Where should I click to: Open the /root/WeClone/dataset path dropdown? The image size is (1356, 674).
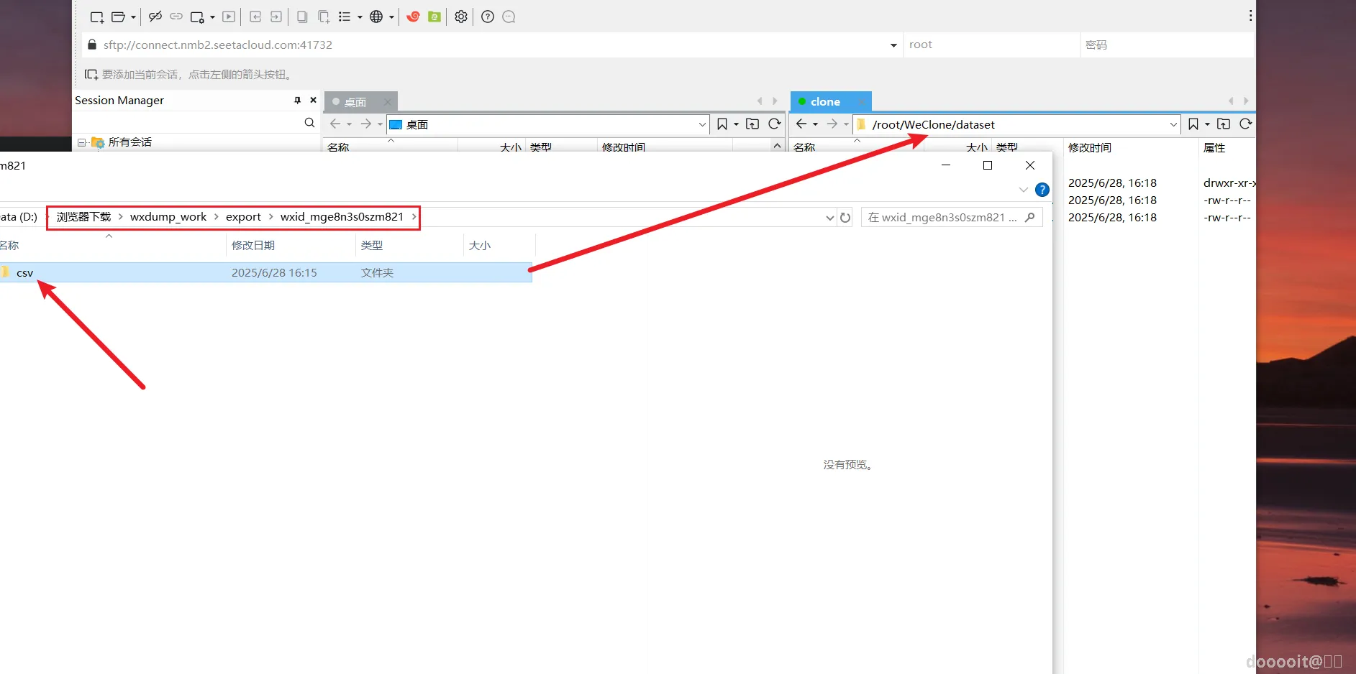click(1173, 124)
